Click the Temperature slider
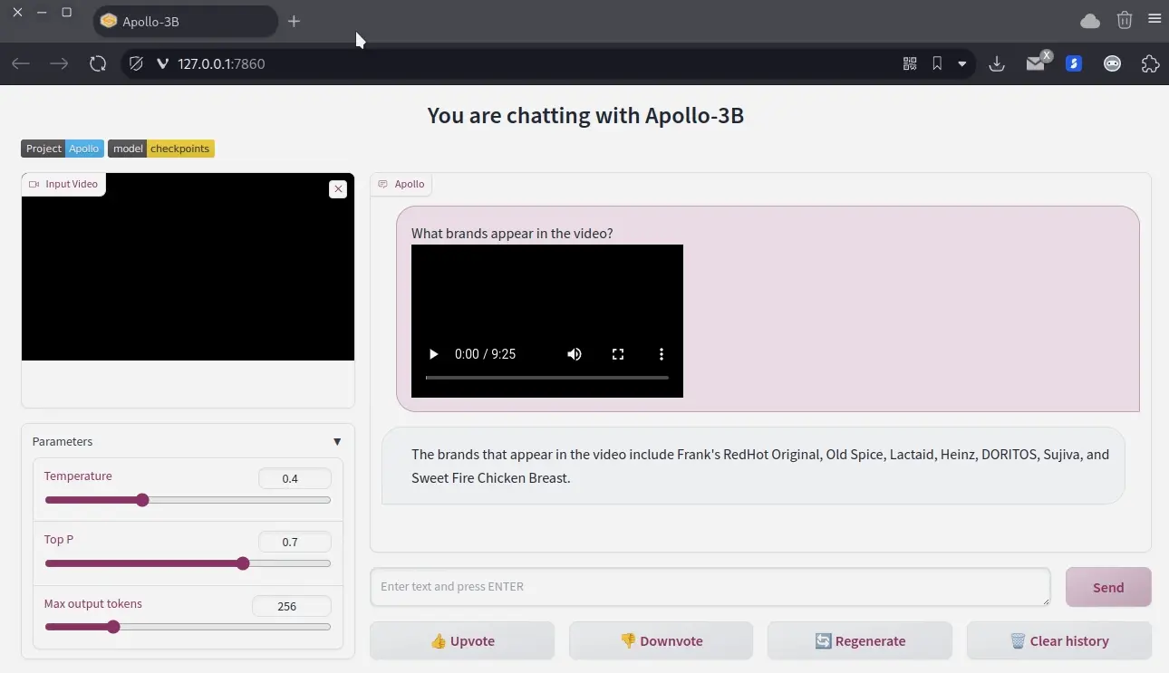The height and width of the screenshot is (673, 1169). coord(188,500)
